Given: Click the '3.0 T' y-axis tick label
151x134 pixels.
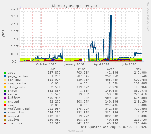Looking at the screenshot, I should [15, 16].
